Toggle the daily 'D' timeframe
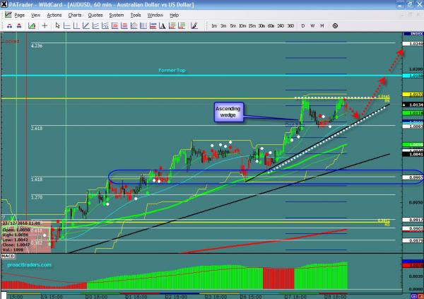 (302, 25)
